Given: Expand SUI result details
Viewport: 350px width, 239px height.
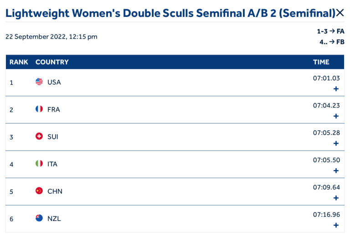Looking at the screenshot, I should tap(336, 143).
